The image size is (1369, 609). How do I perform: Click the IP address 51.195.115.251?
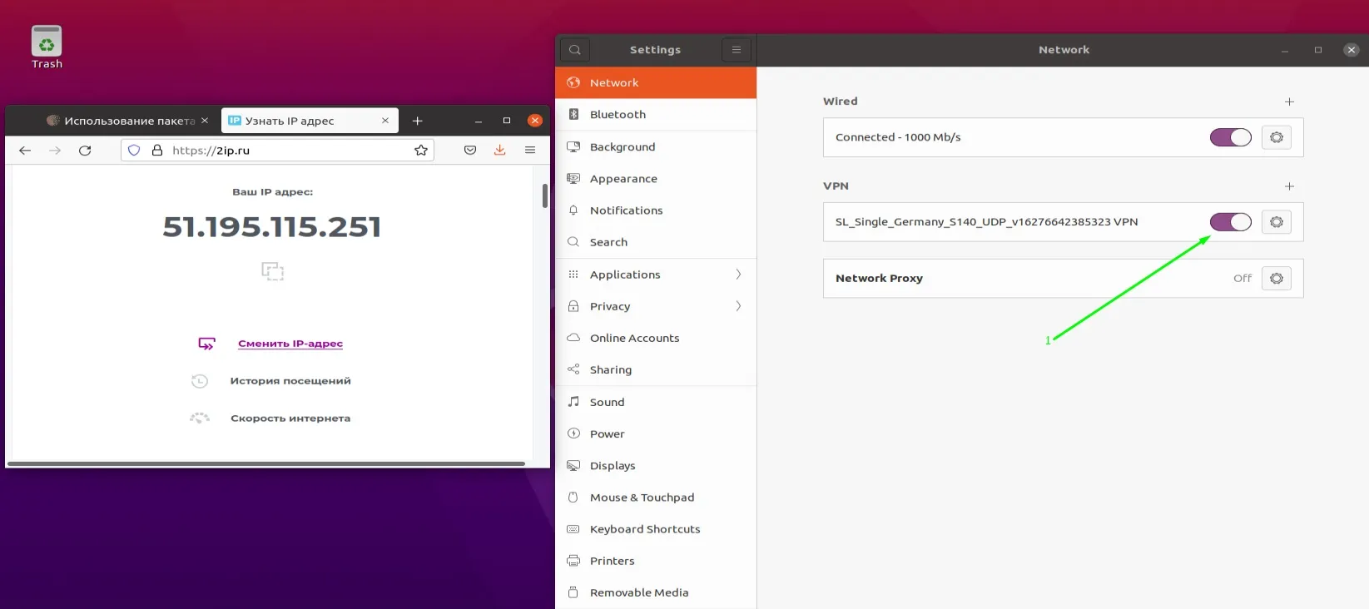pyautogui.click(x=272, y=226)
